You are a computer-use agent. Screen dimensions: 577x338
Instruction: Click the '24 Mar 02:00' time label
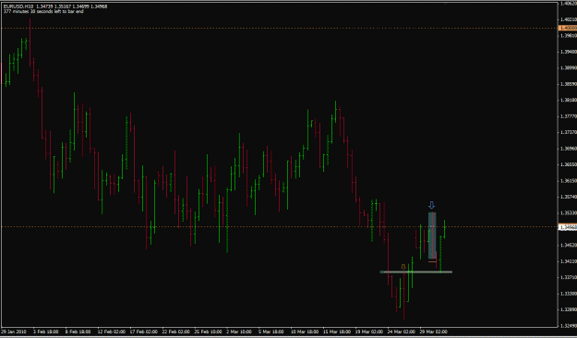(401, 332)
